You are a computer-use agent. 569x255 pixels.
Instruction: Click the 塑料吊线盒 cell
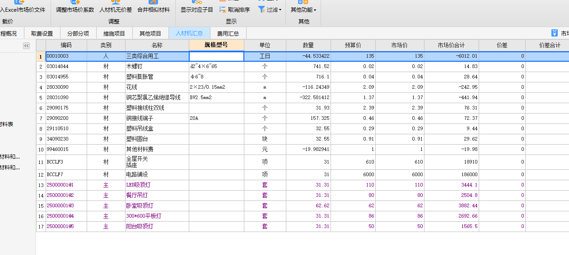157,129
